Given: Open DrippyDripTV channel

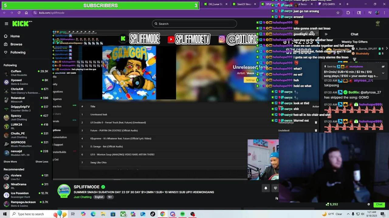Looking at the screenshot, I should pyautogui.click(x=26, y=109).
